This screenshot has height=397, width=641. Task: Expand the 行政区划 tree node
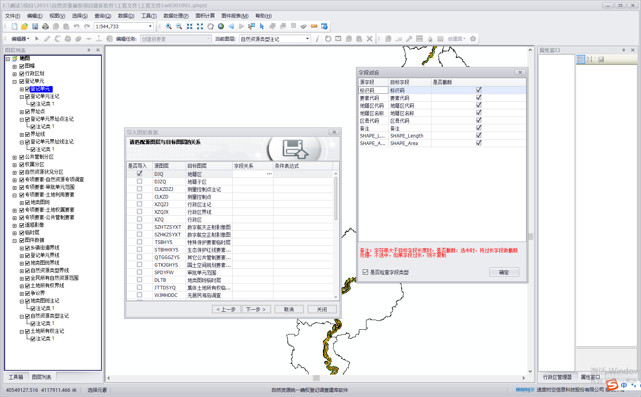point(15,74)
